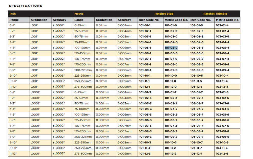The width and height of the screenshot is (253, 159).
Task: Select code 103-07-5
Action: point(197,59)
